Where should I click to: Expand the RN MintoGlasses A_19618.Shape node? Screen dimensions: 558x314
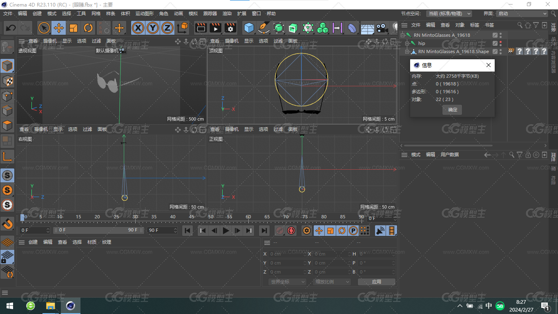[x=407, y=52]
